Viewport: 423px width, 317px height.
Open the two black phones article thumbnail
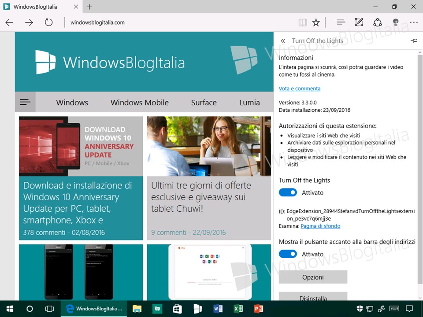(x=81, y=272)
